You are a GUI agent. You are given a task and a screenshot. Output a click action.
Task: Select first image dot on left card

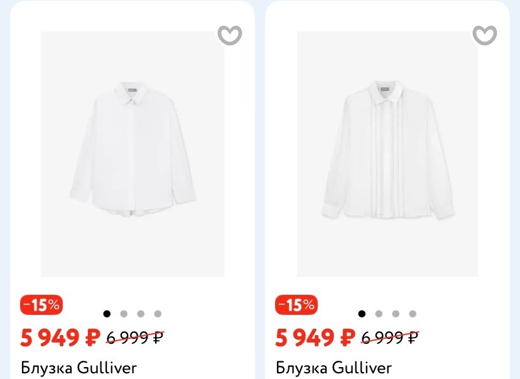pos(107,314)
